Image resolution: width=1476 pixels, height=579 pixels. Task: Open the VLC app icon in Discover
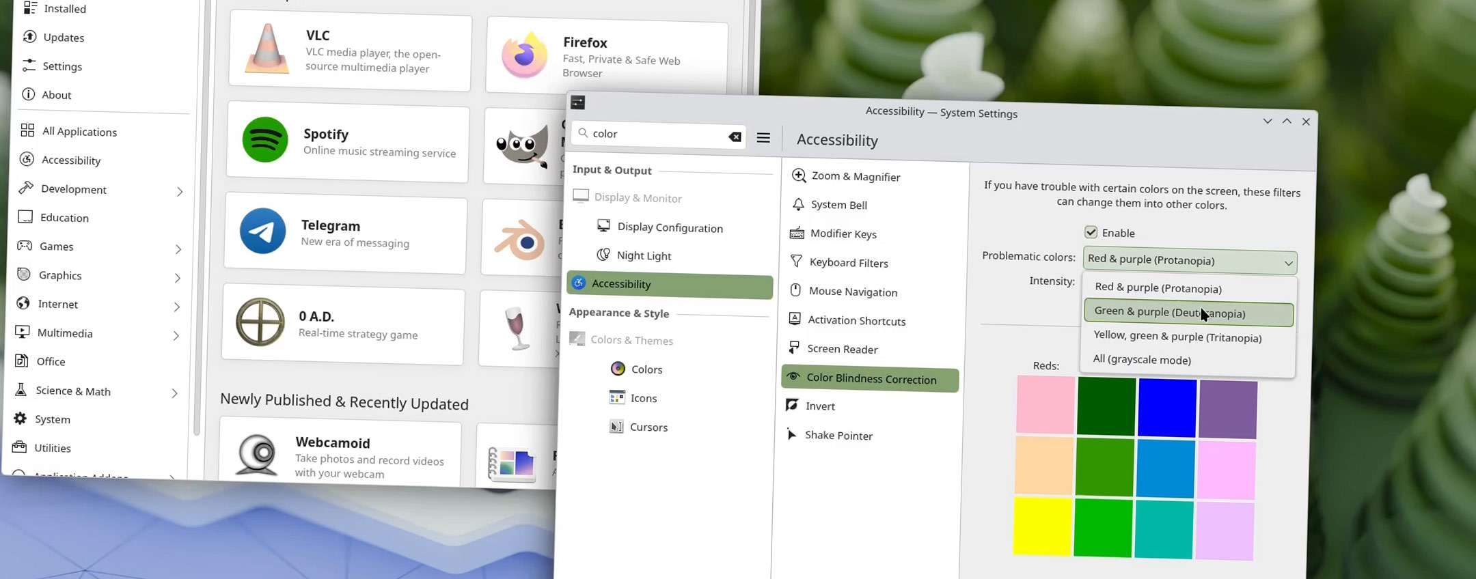coord(267,49)
